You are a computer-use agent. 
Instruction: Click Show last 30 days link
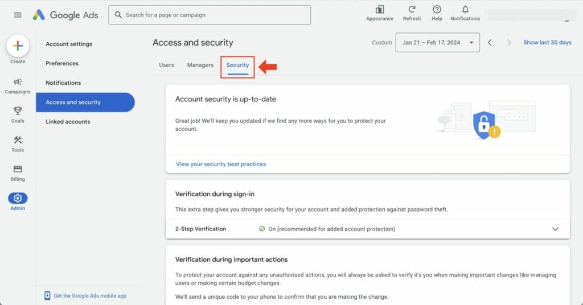click(x=547, y=43)
